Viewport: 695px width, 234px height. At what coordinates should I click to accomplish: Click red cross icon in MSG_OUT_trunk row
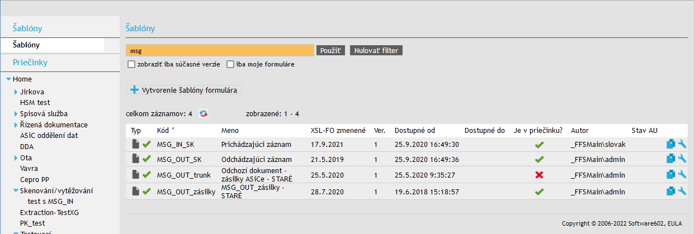(539, 175)
